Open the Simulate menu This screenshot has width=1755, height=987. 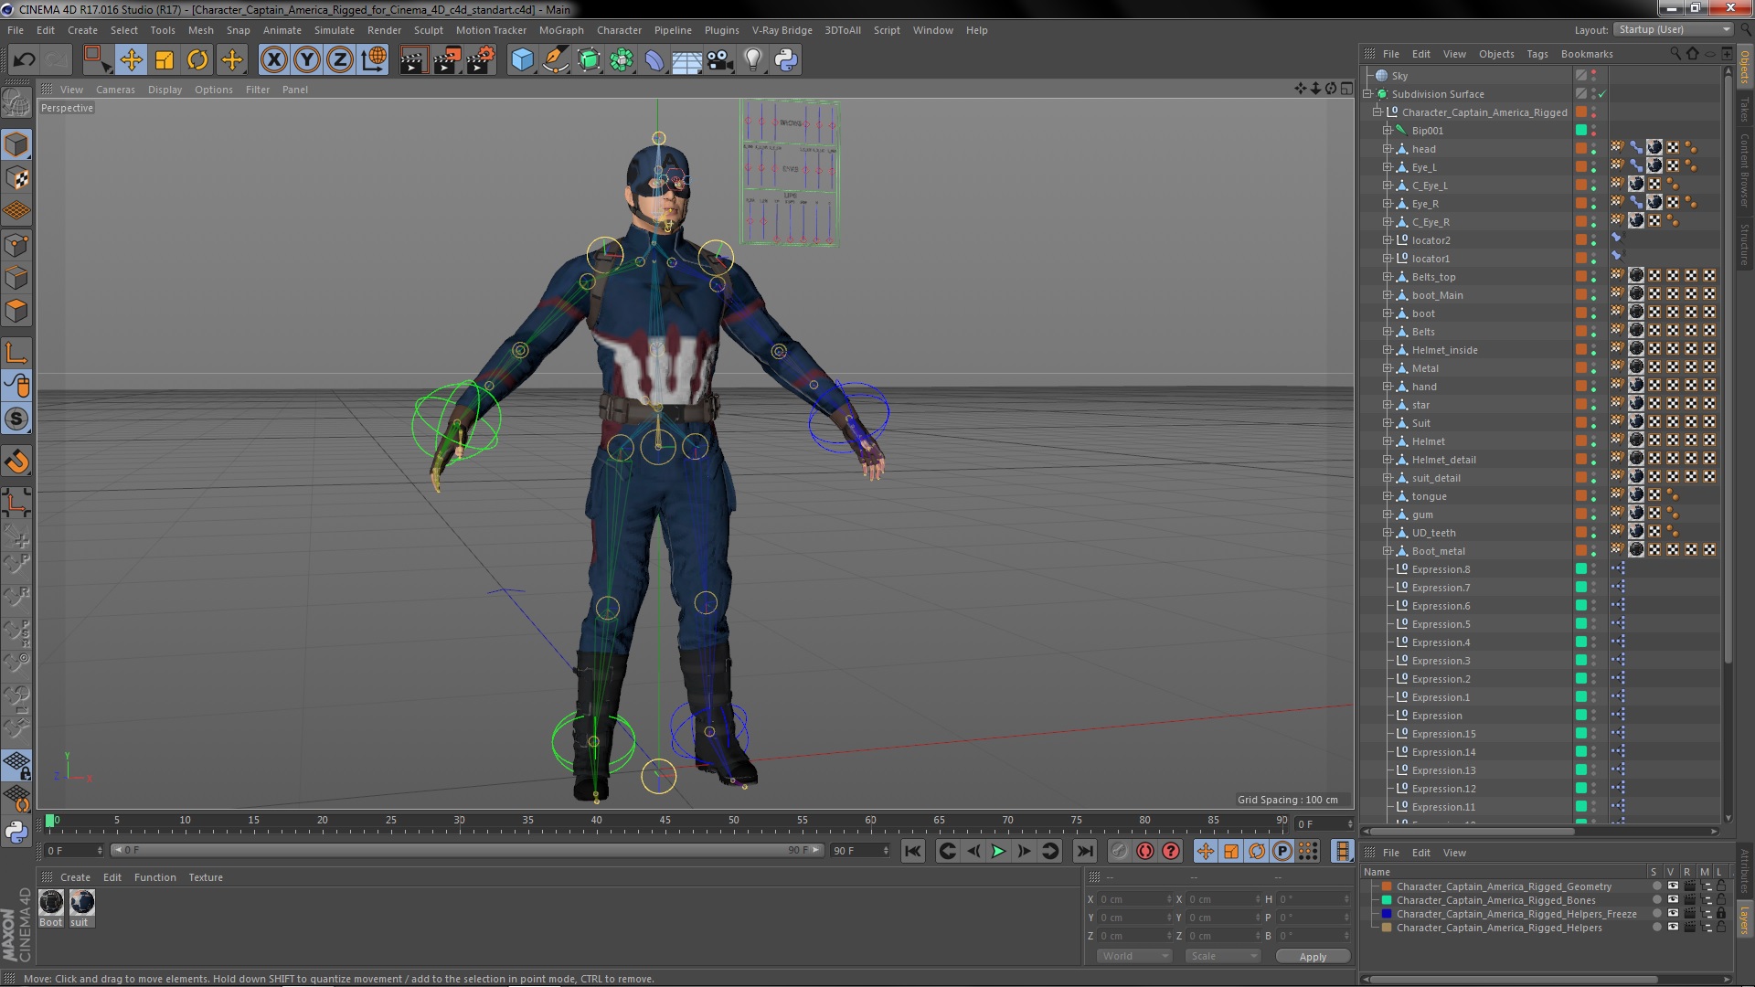335,30
